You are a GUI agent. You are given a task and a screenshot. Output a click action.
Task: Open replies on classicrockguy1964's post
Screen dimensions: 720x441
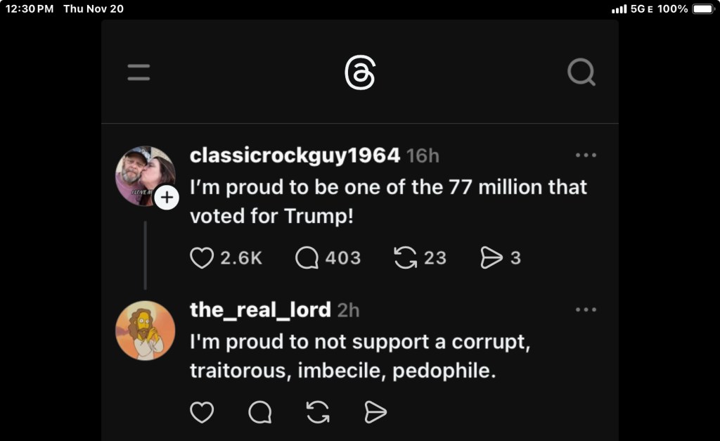(x=307, y=258)
